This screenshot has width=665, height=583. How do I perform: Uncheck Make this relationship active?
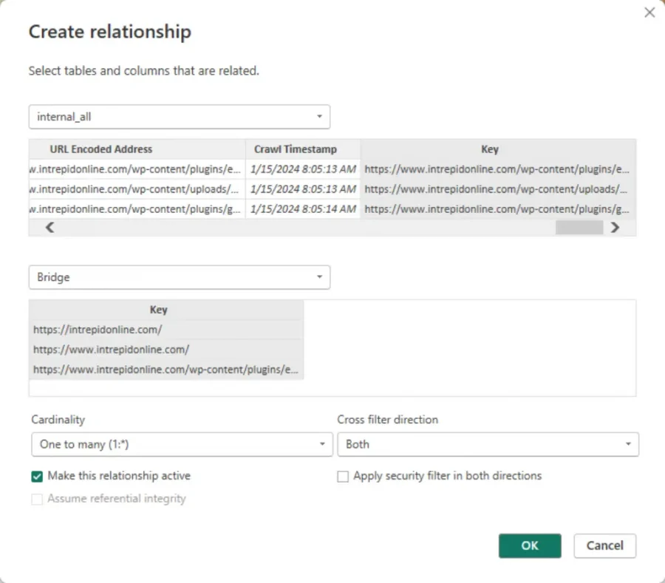37,476
